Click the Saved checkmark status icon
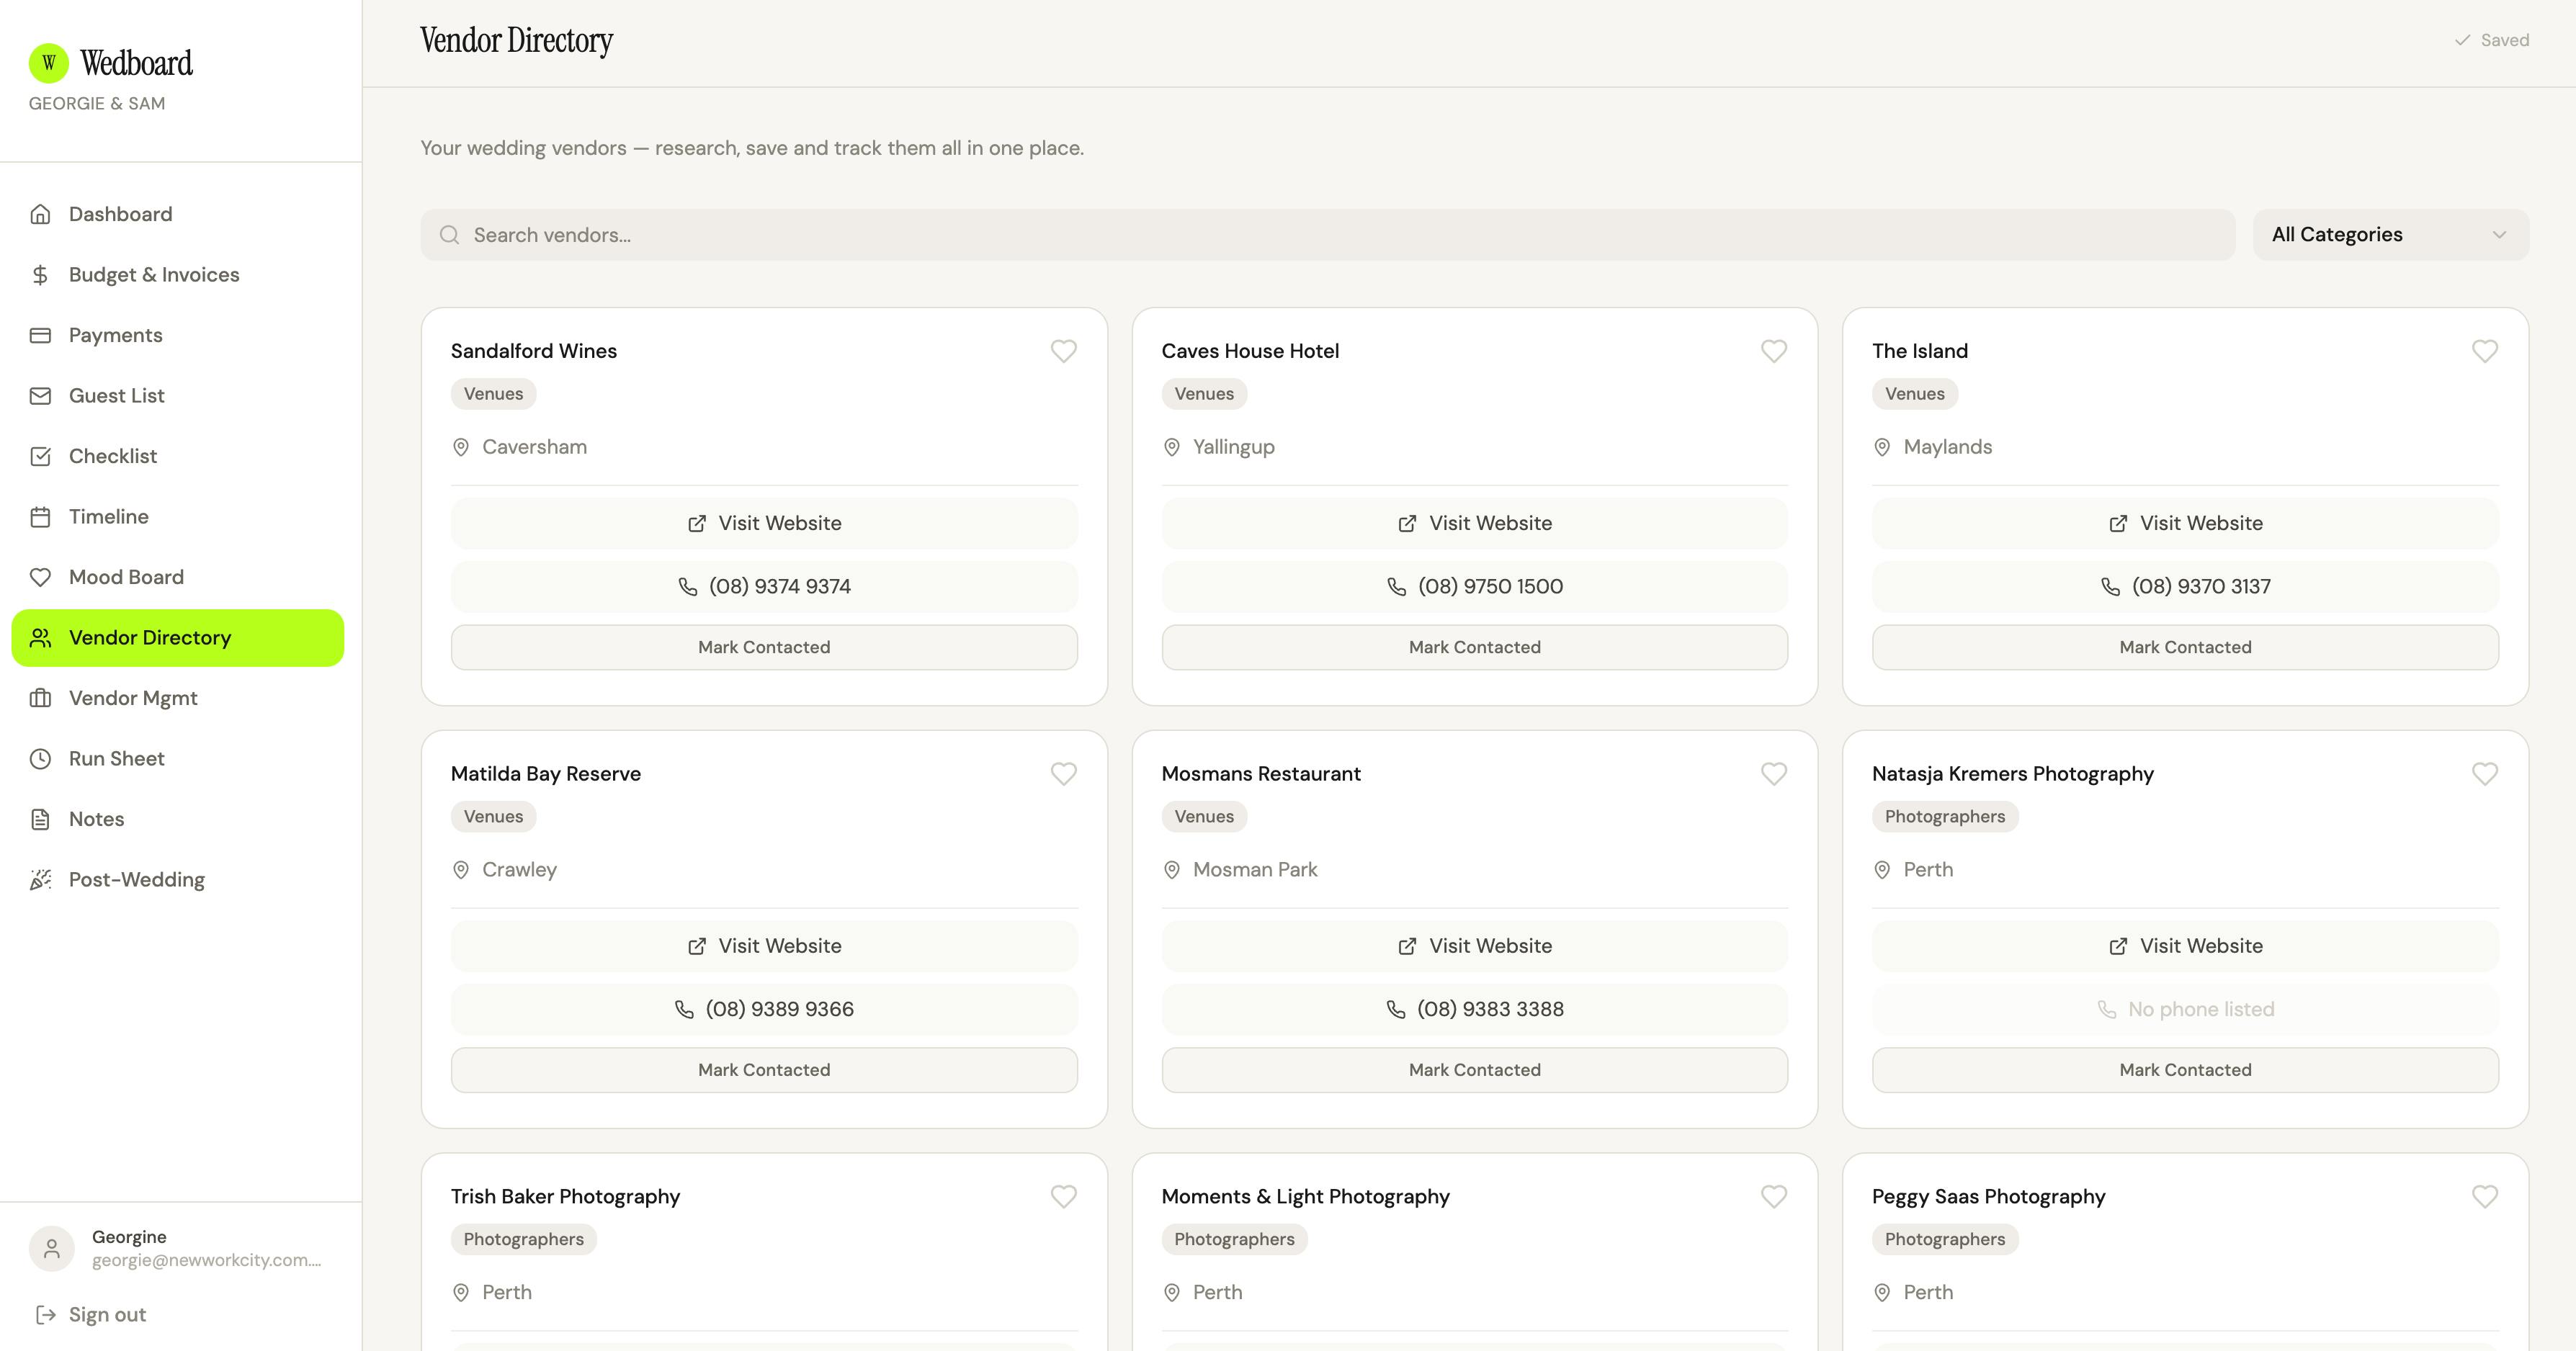 (2462, 40)
